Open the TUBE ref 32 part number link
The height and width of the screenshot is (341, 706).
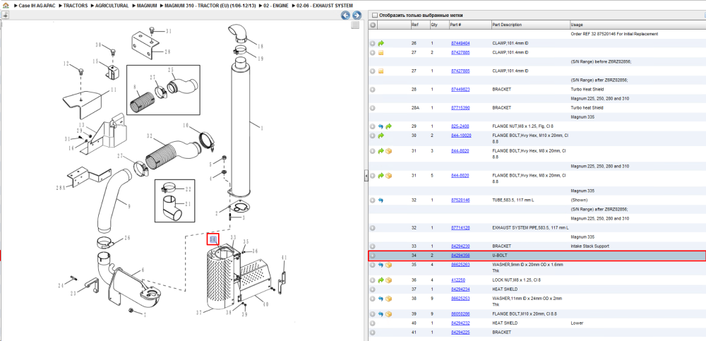pos(460,200)
